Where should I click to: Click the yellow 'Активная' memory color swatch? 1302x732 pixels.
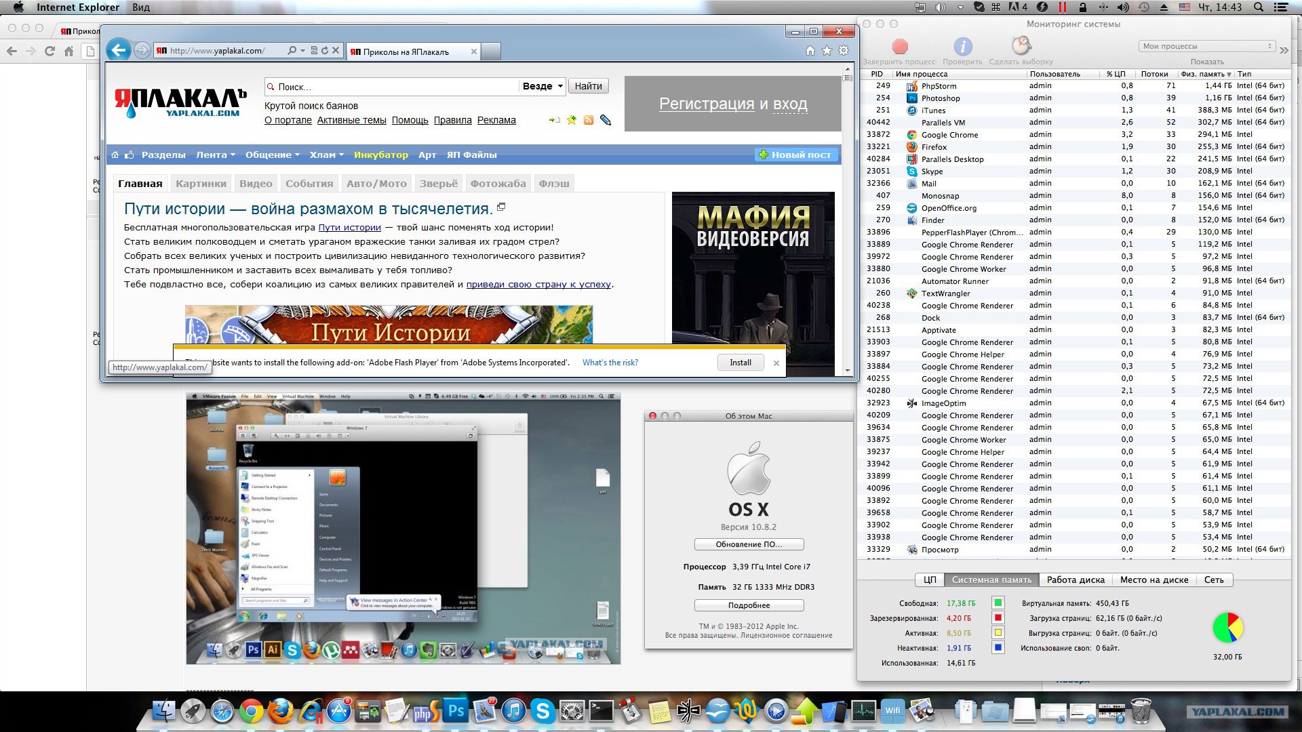point(998,632)
